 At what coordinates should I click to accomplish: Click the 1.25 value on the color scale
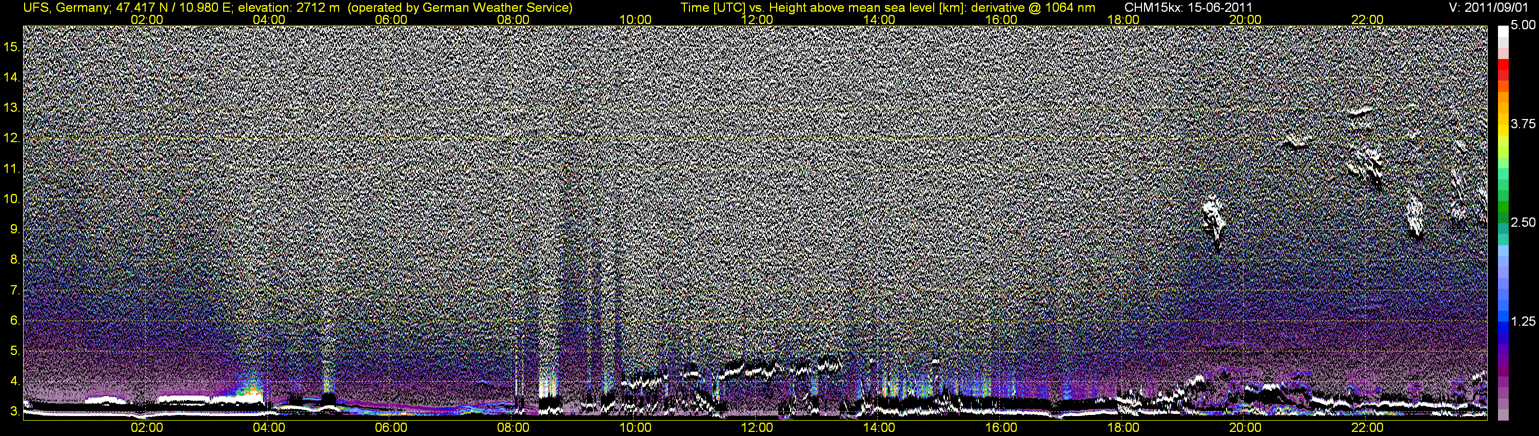coord(1523,321)
